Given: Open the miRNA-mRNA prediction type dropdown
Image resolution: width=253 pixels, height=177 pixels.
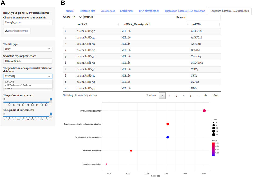Looking at the screenshot, I should tap(28, 61).
